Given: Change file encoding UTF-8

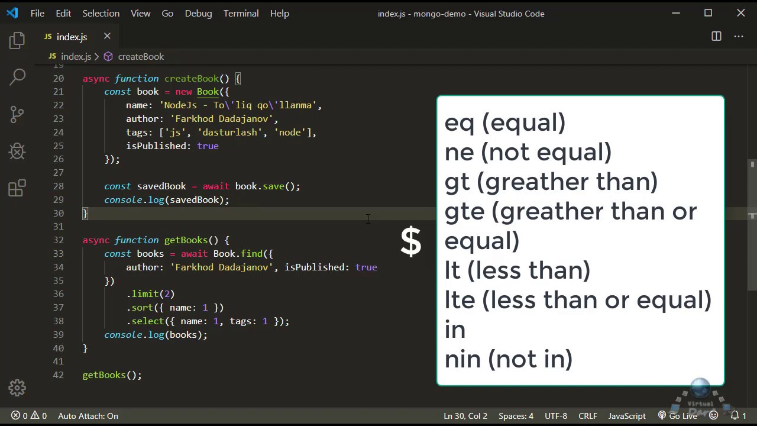Looking at the screenshot, I should click(x=556, y=416).
